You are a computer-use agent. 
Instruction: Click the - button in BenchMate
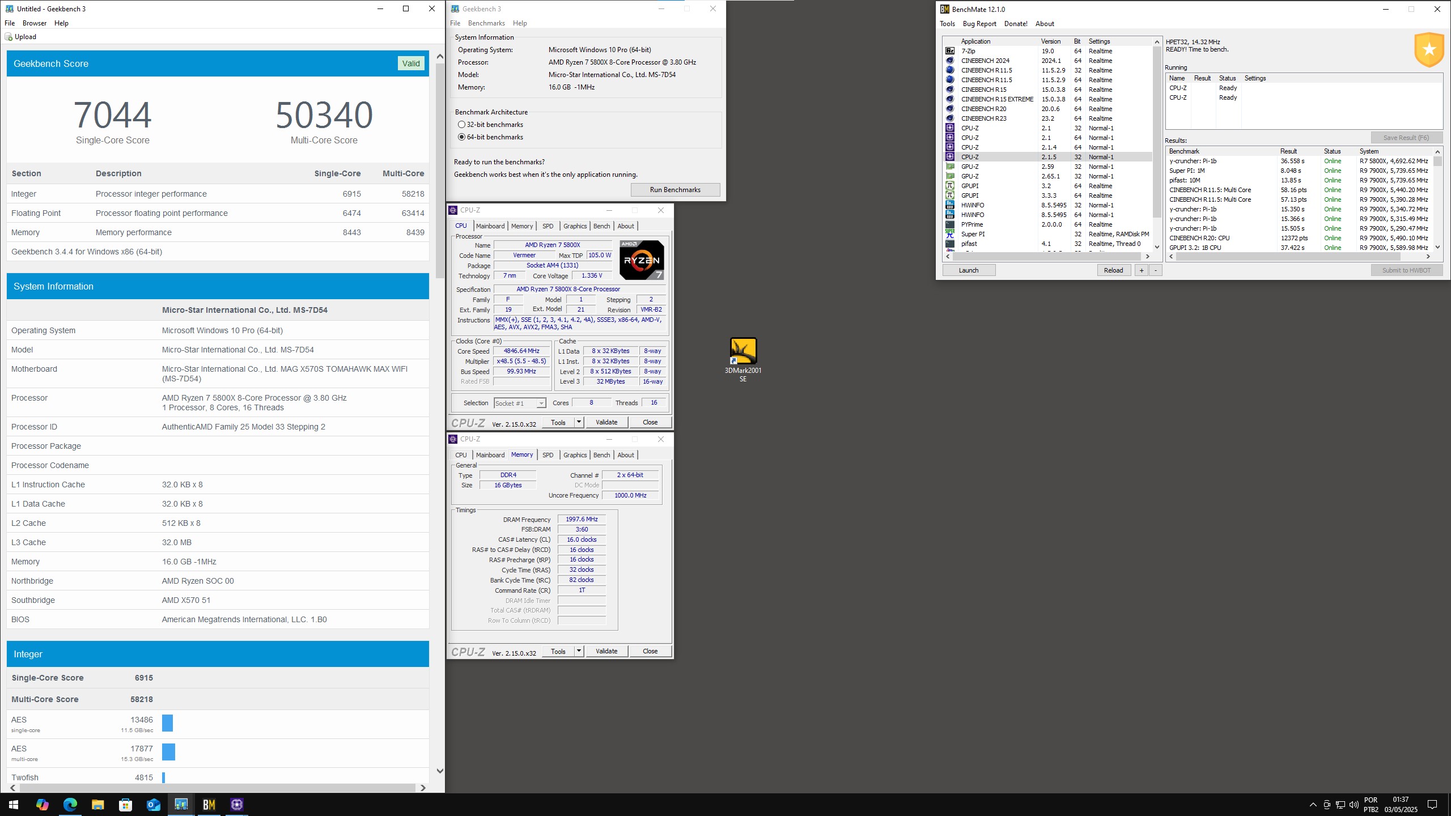[x=1155, y=270]
